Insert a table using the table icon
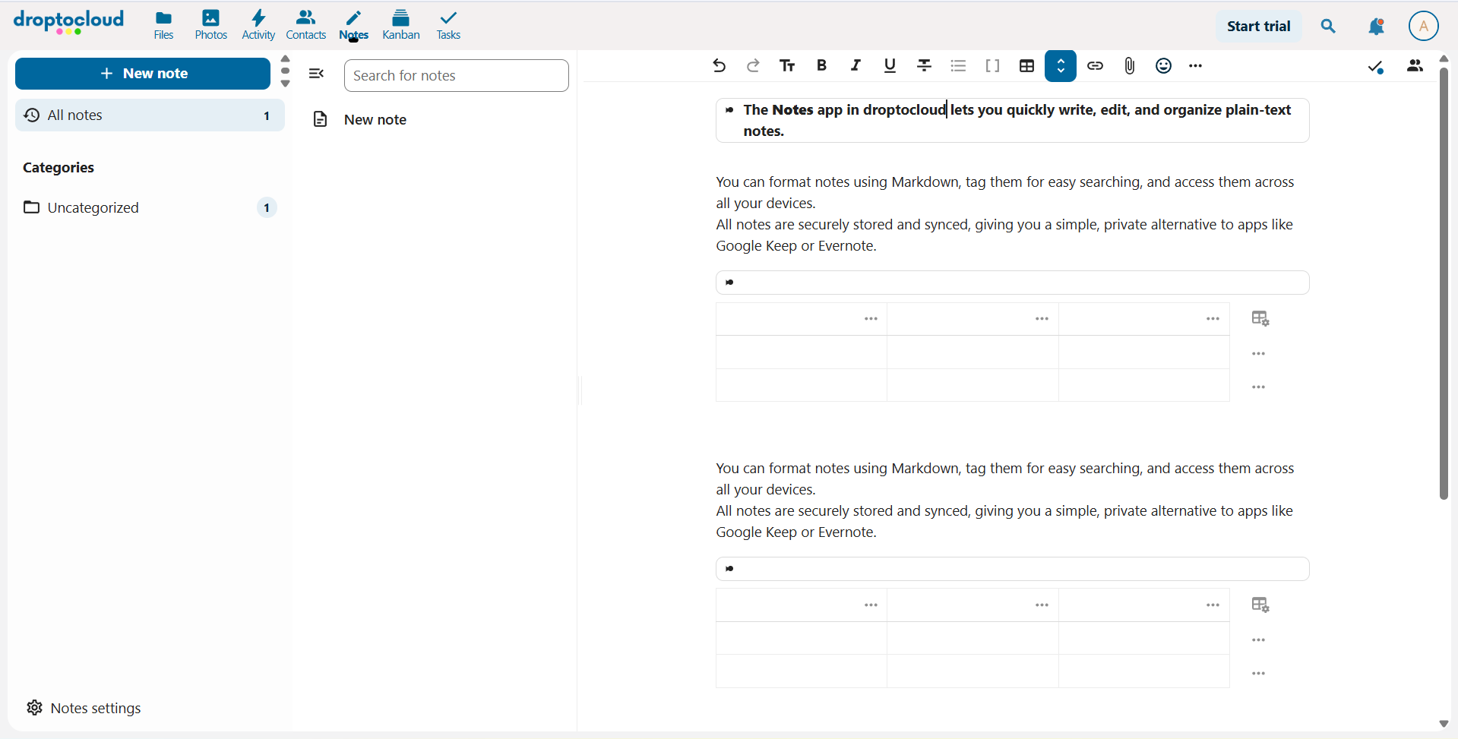Image resolution: width=1458 pixels, height=739 pixels. 1026,66
